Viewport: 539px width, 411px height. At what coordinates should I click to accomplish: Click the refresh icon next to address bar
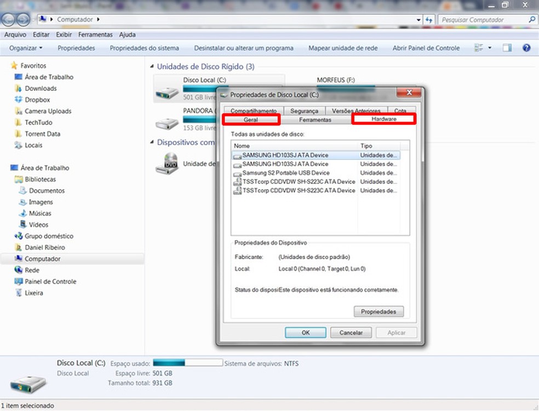tap(429, 20)
